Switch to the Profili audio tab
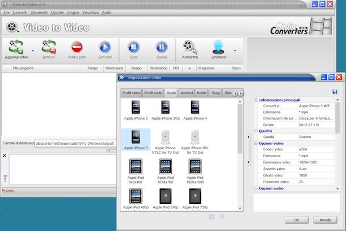Viewport: 346px width, 231px height. (153, 93)
